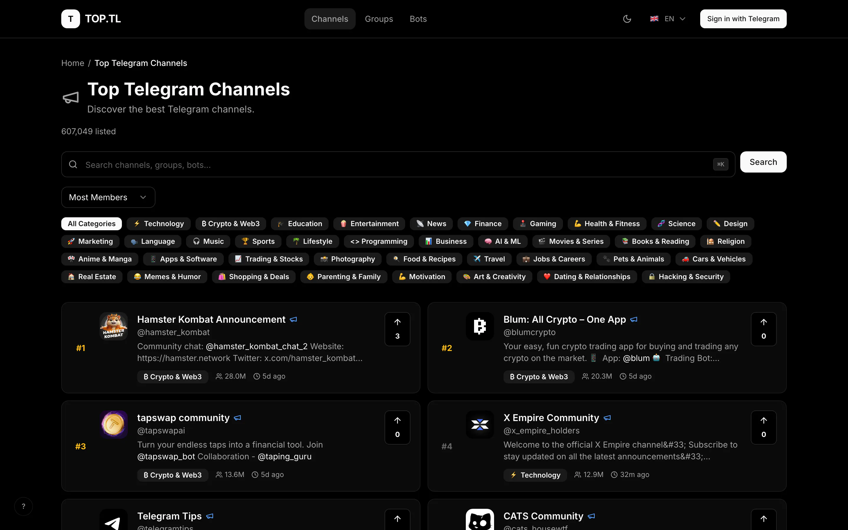
Task: Select the Health & Fitness category
Action: pos(607,224)
